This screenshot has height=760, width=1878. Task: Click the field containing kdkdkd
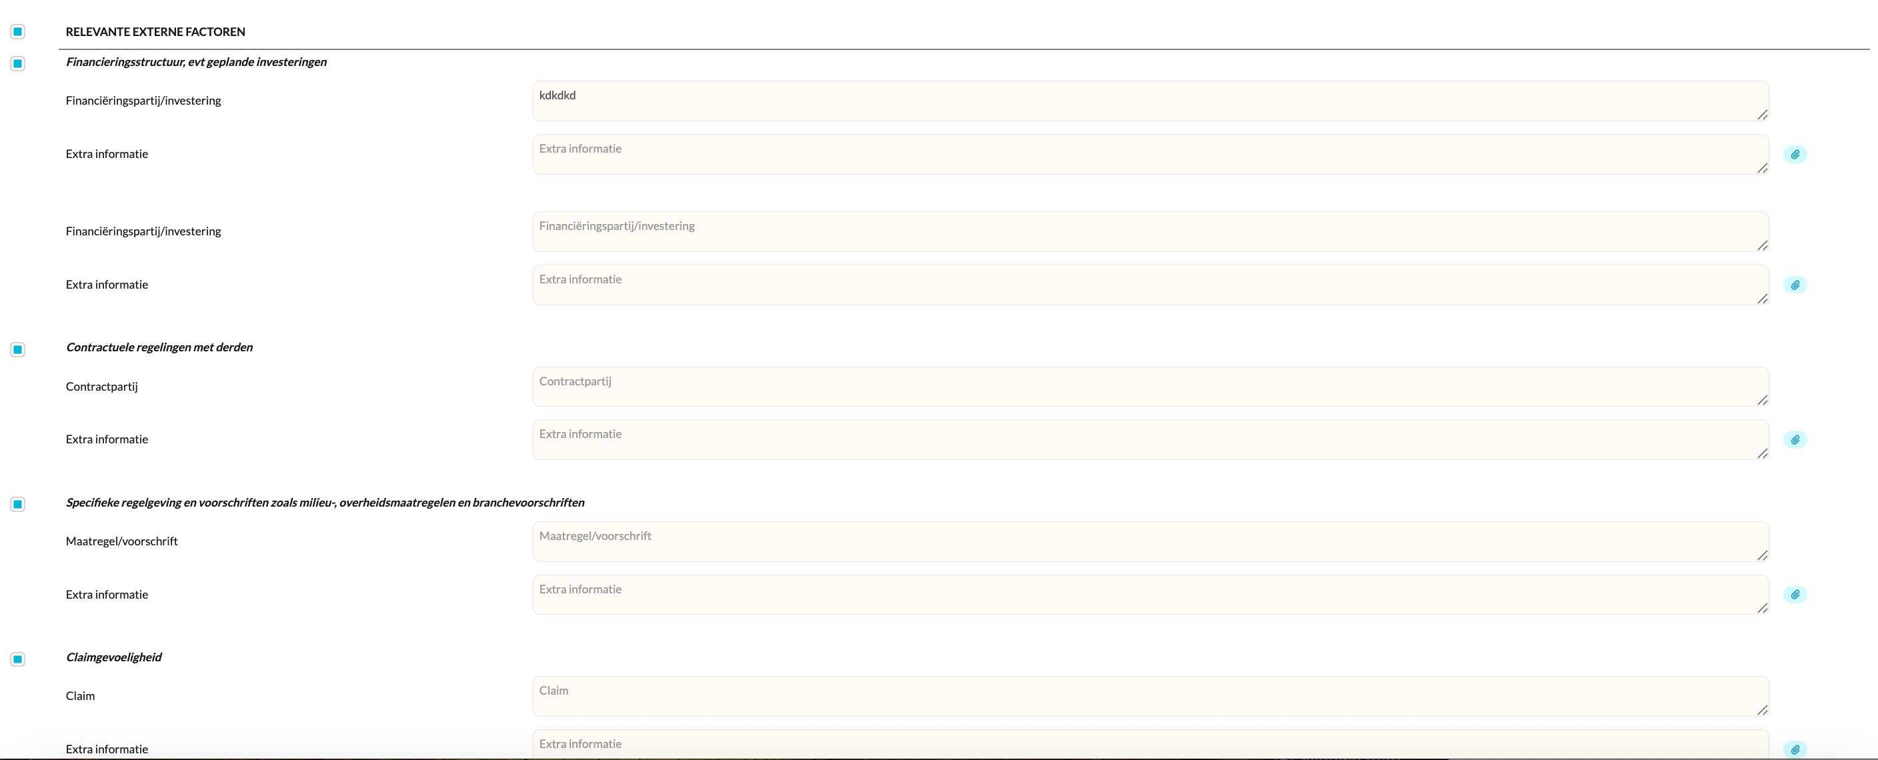pos(1149,101)
